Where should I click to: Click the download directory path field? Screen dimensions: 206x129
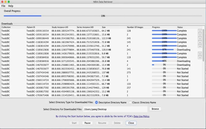tap(115, 109)
